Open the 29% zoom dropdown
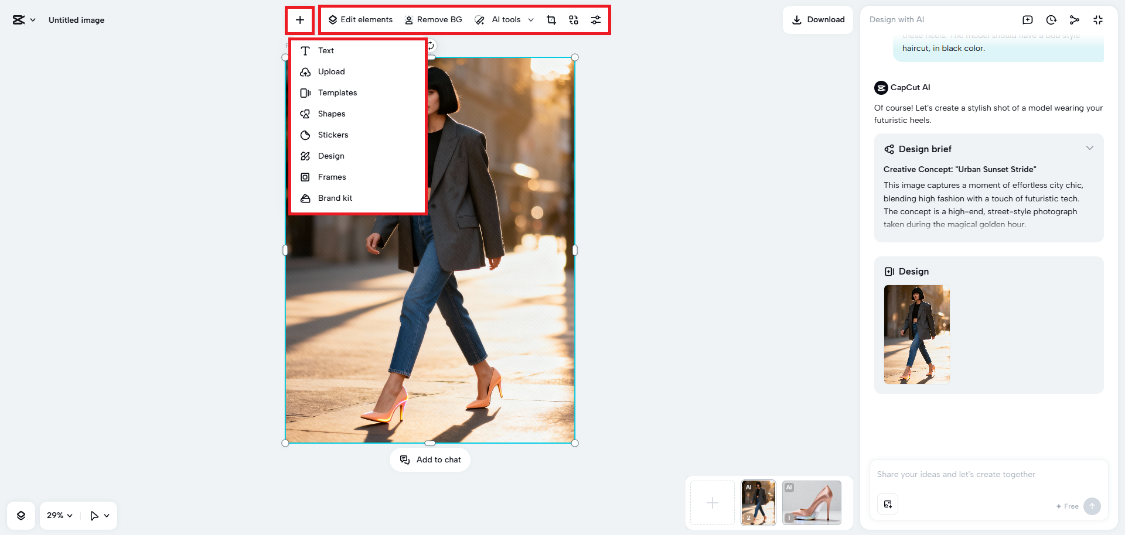The width and height of the screenshot is (1125, 535). (60, 516)
